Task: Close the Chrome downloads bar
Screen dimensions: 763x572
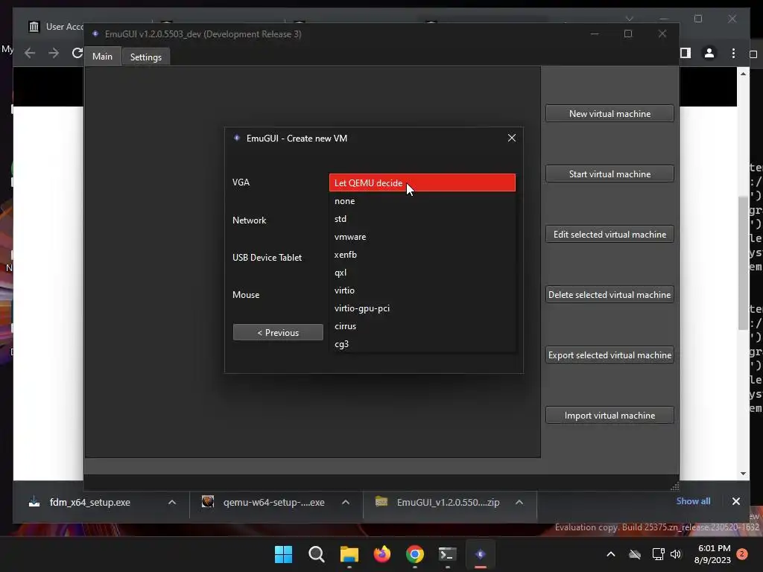Action: (735, 501)
